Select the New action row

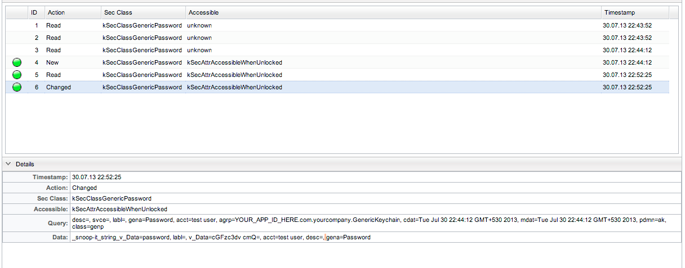point(52,62)
